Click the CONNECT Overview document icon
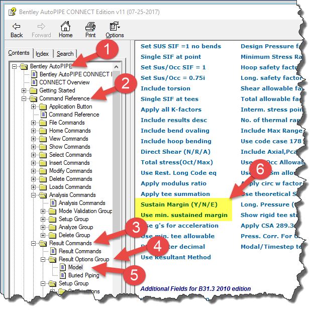 tap(34, 82)
